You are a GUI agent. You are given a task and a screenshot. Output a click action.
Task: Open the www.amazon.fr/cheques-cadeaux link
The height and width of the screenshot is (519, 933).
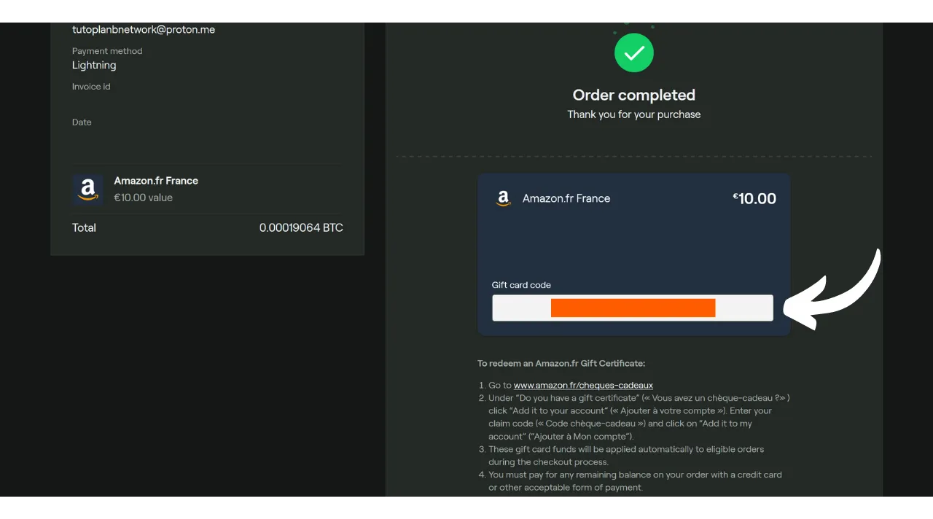[x=582, y=385]
